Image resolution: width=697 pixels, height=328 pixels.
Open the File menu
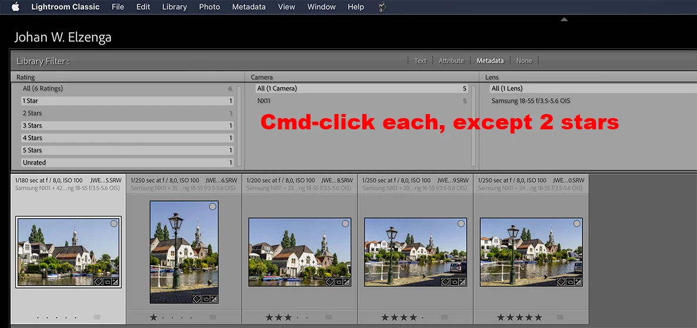coord(118,6)
